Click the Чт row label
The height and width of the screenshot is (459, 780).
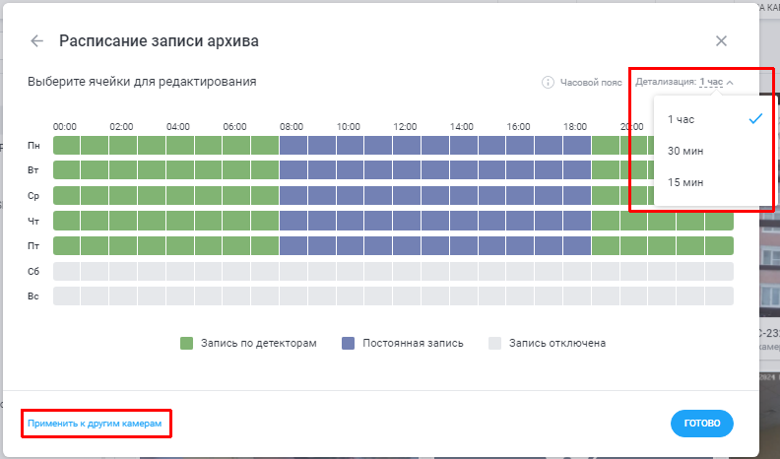(32, 221)
